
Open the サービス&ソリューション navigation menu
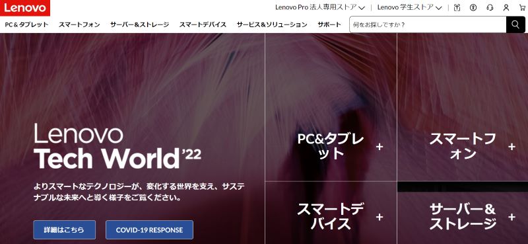point(272,24)
